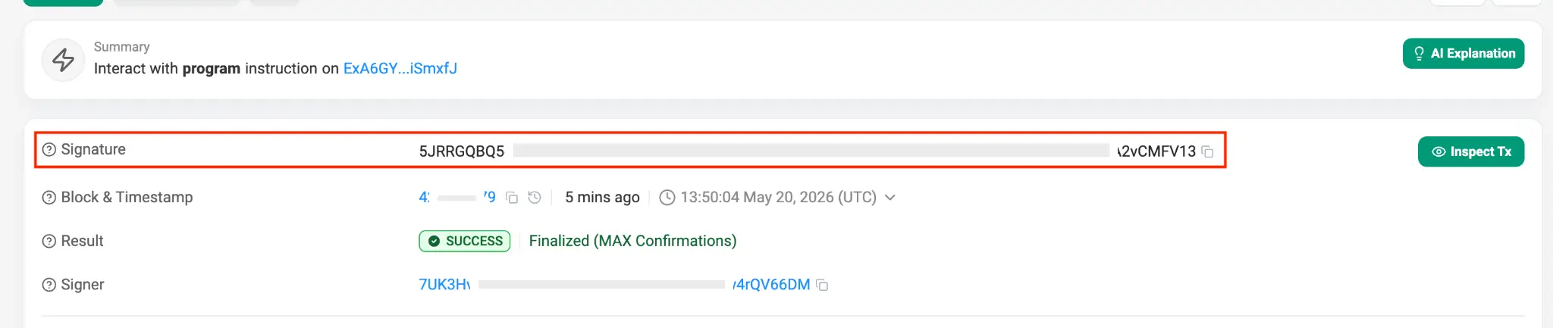Expand the UTC timestamp dropdown chevron
Screen dimensions: 1553x328
click(x=890, y=198)
